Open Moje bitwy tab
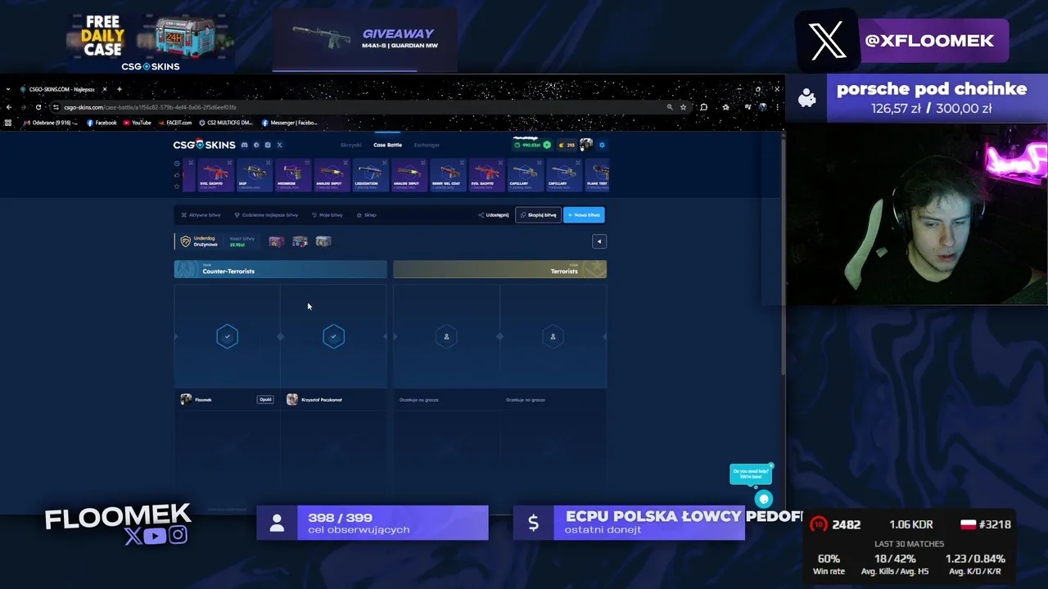 click(x=327, y=215)
